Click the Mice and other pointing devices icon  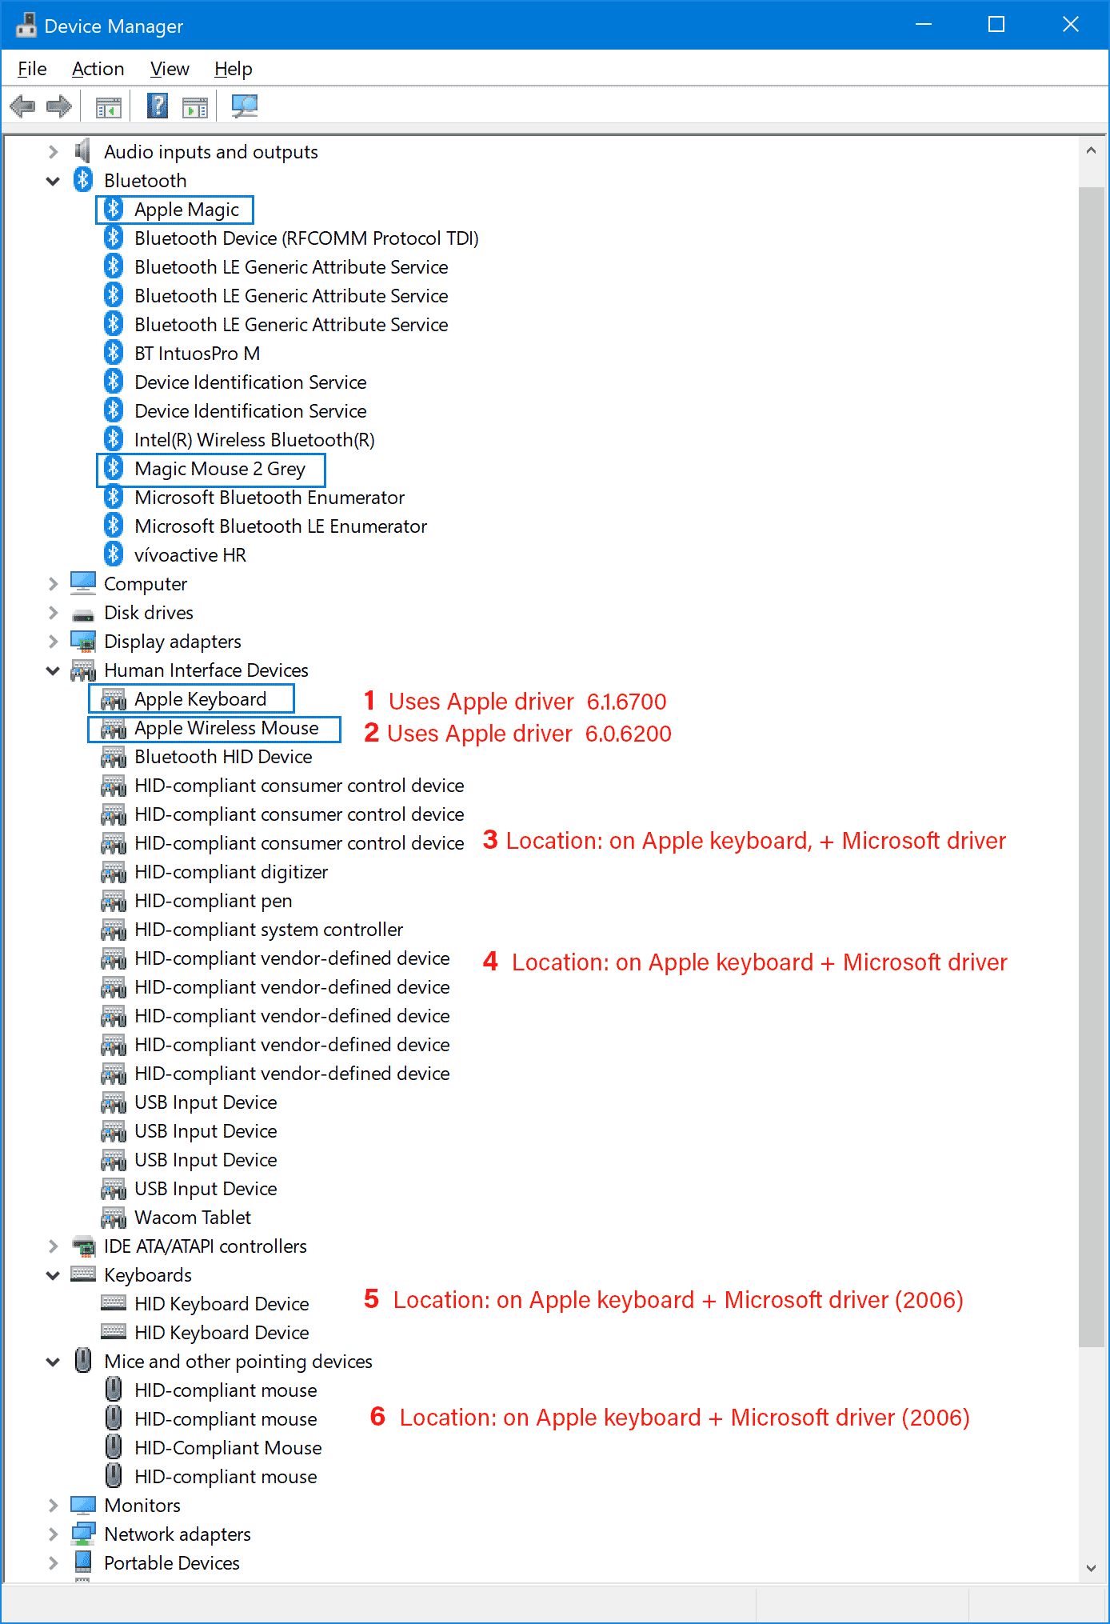83,1360
